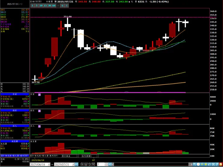Click the alert bell icon

pyautogui.click(x=221, y=165)
